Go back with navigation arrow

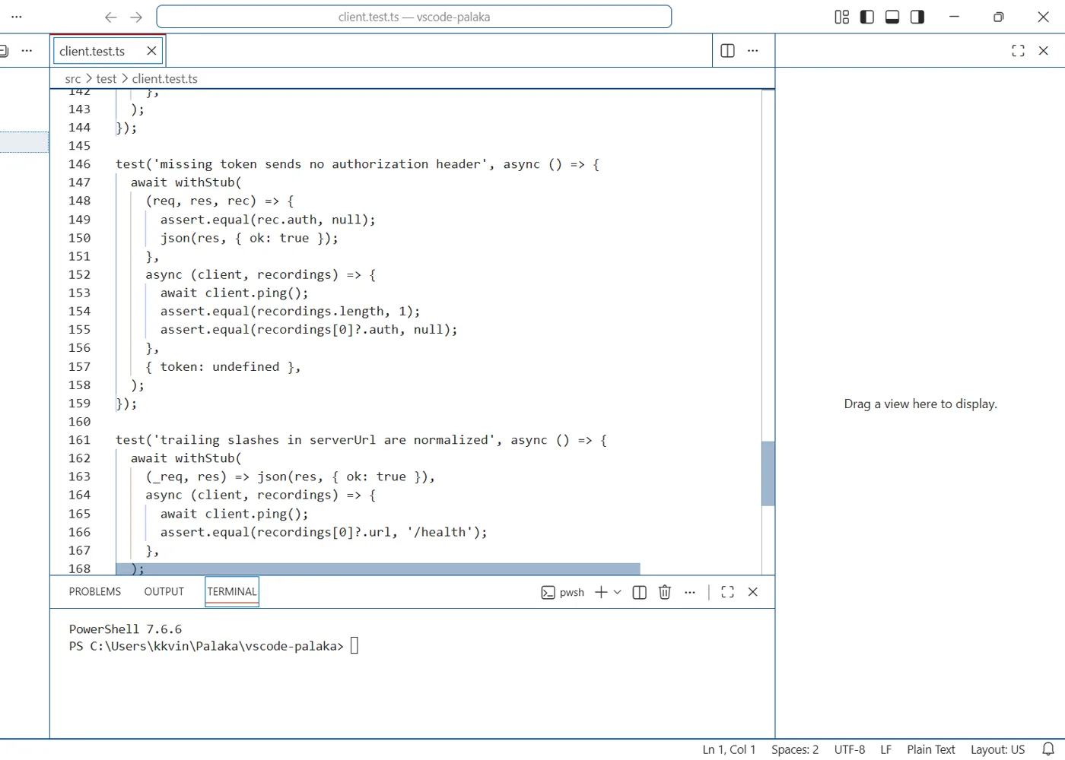click(x=111, y=17)
